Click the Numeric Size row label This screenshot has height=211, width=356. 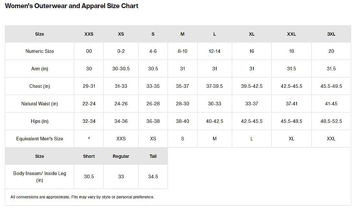(40, 51)
